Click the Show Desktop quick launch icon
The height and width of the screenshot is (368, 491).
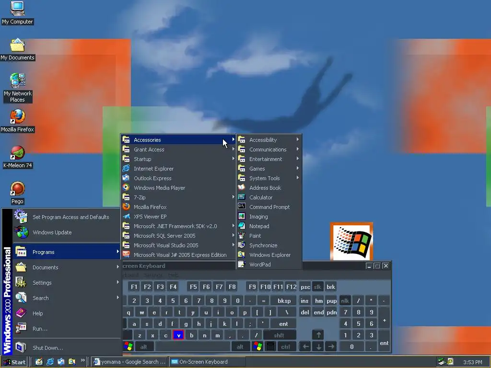click(39, 362)
